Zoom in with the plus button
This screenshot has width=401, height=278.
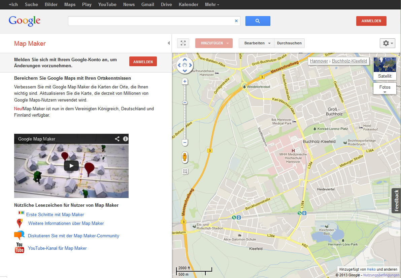(185, 82)
